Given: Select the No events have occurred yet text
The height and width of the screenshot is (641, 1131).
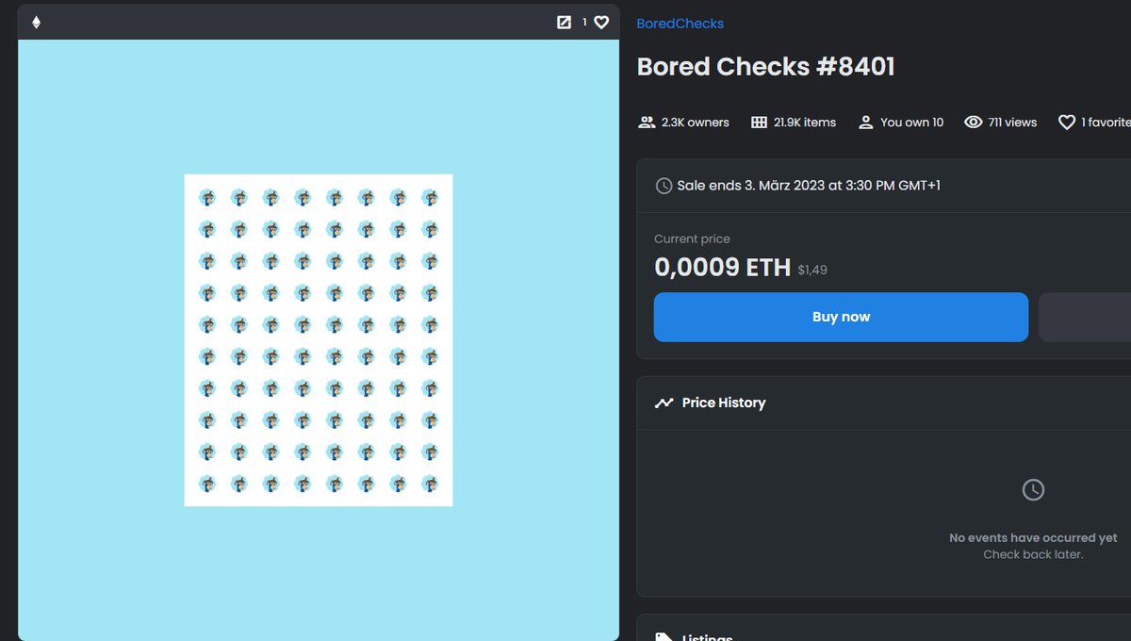Looking at the screenshot, I should click(1033, 538).
